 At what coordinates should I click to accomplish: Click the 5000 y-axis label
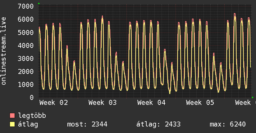coord(26,32)
